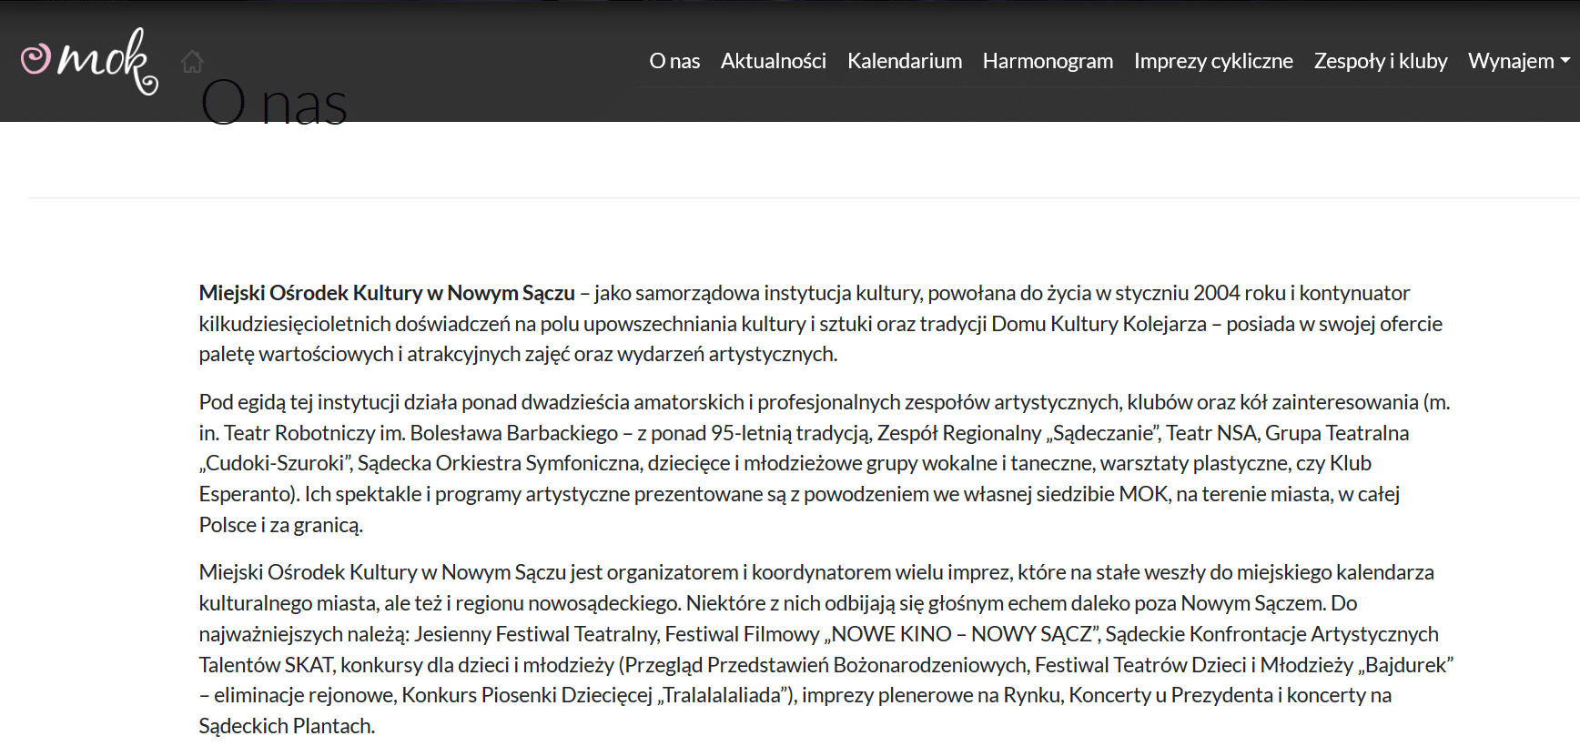Image resolution: width=1580 pixels, height=746 pixels.
Task: Click the MOK logo
Action: (89, 60)
